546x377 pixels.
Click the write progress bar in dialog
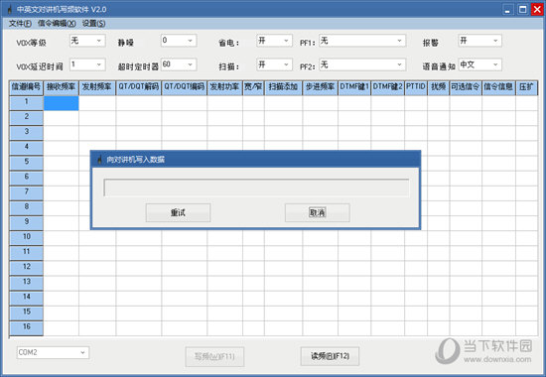click(256, 188)
